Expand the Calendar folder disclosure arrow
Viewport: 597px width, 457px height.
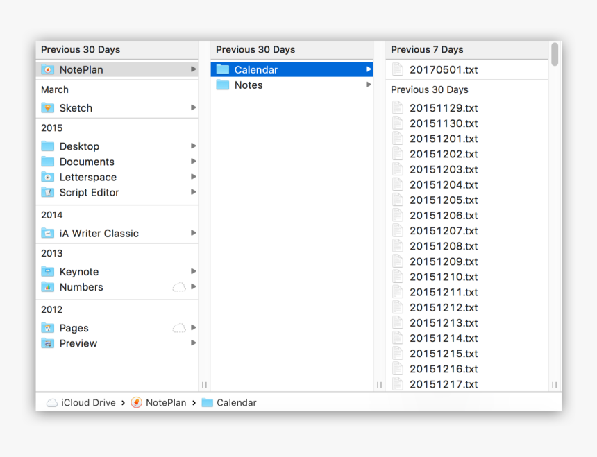367,69
